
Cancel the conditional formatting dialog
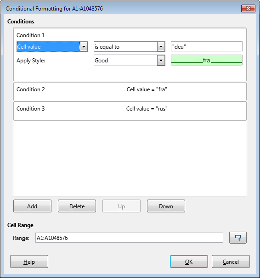pos(231,261)
